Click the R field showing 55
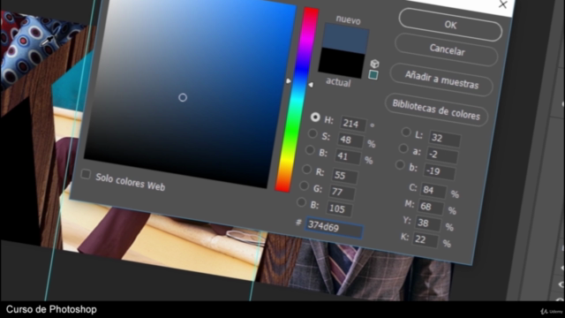565x318 pixels. click(x=344, y=176)
